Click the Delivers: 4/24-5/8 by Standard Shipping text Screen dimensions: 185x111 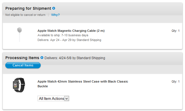point(75,58)
